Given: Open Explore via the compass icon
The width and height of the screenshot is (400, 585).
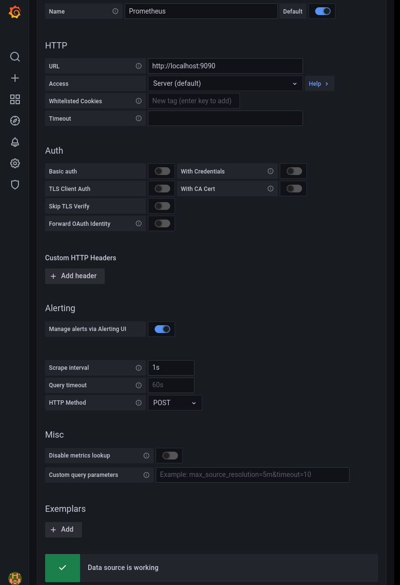Looking at the screenshot, I should (x=15, y=121).
